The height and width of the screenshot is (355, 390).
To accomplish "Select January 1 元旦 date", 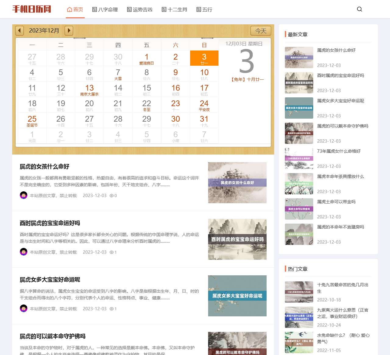I will (x=32, y=136).
